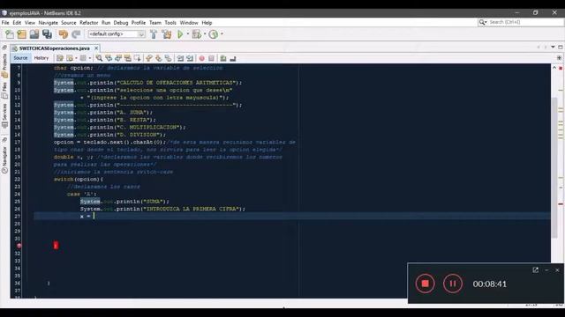Screen dimensions: 565x317
Task: Open the File menu
Action: (x=5, y=23)
